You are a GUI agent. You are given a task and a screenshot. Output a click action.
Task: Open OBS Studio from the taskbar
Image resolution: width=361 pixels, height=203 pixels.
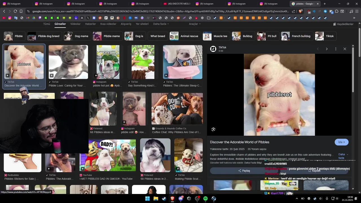click(197, 199)
